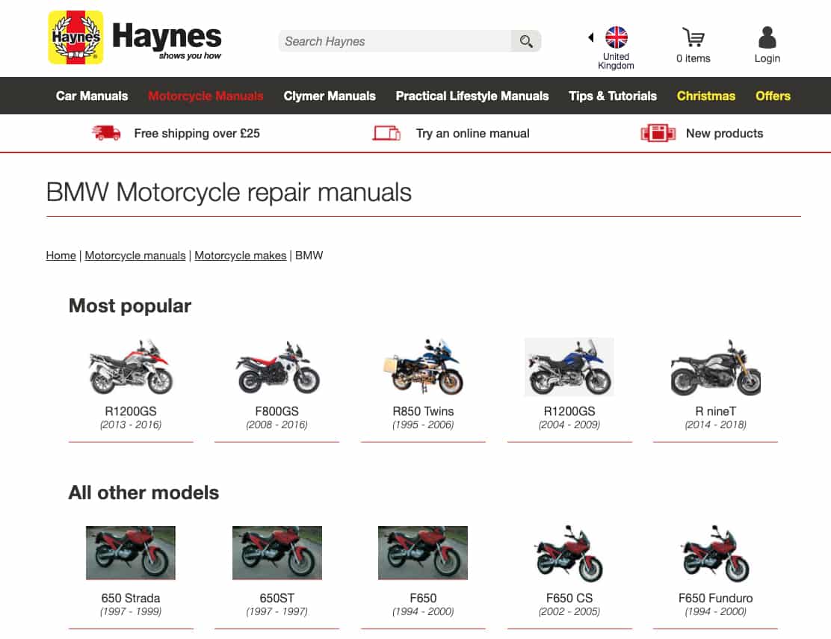Viewport: 831px width, 639px height.
Task: Open the F800GS motorcycle thumbnail
Action: click(x=277, y=367)
